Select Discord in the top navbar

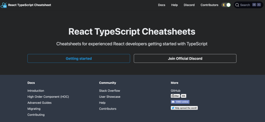[x=189, y=5]
